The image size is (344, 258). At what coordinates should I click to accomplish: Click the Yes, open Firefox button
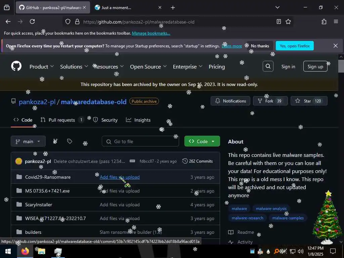294,46
